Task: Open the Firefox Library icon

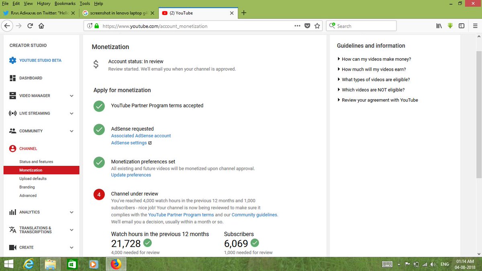Action: [439, 26]
